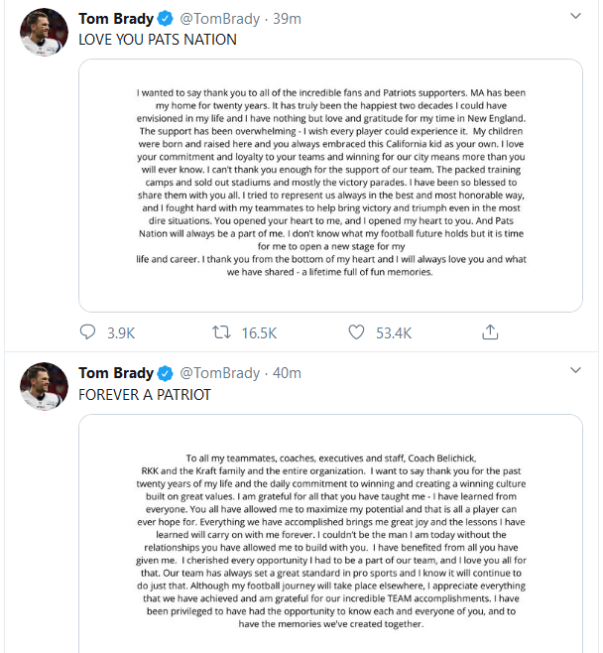Retweet the LOVE YOU PATS NATION tweet
Image resolution: width=603 pixels, height=653 pixels.
click(222, 332)
